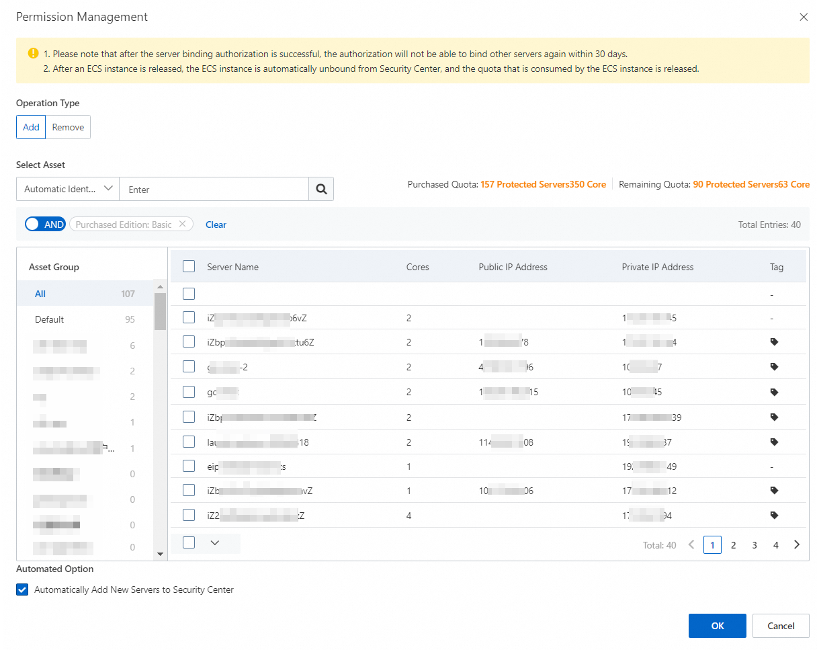Go to page 3
Image resolution: width=817 pixels, height=650 pixels.
755,545
